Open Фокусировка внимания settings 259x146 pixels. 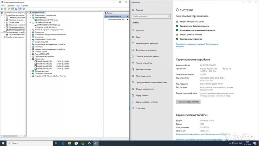[x=146, y=50]
